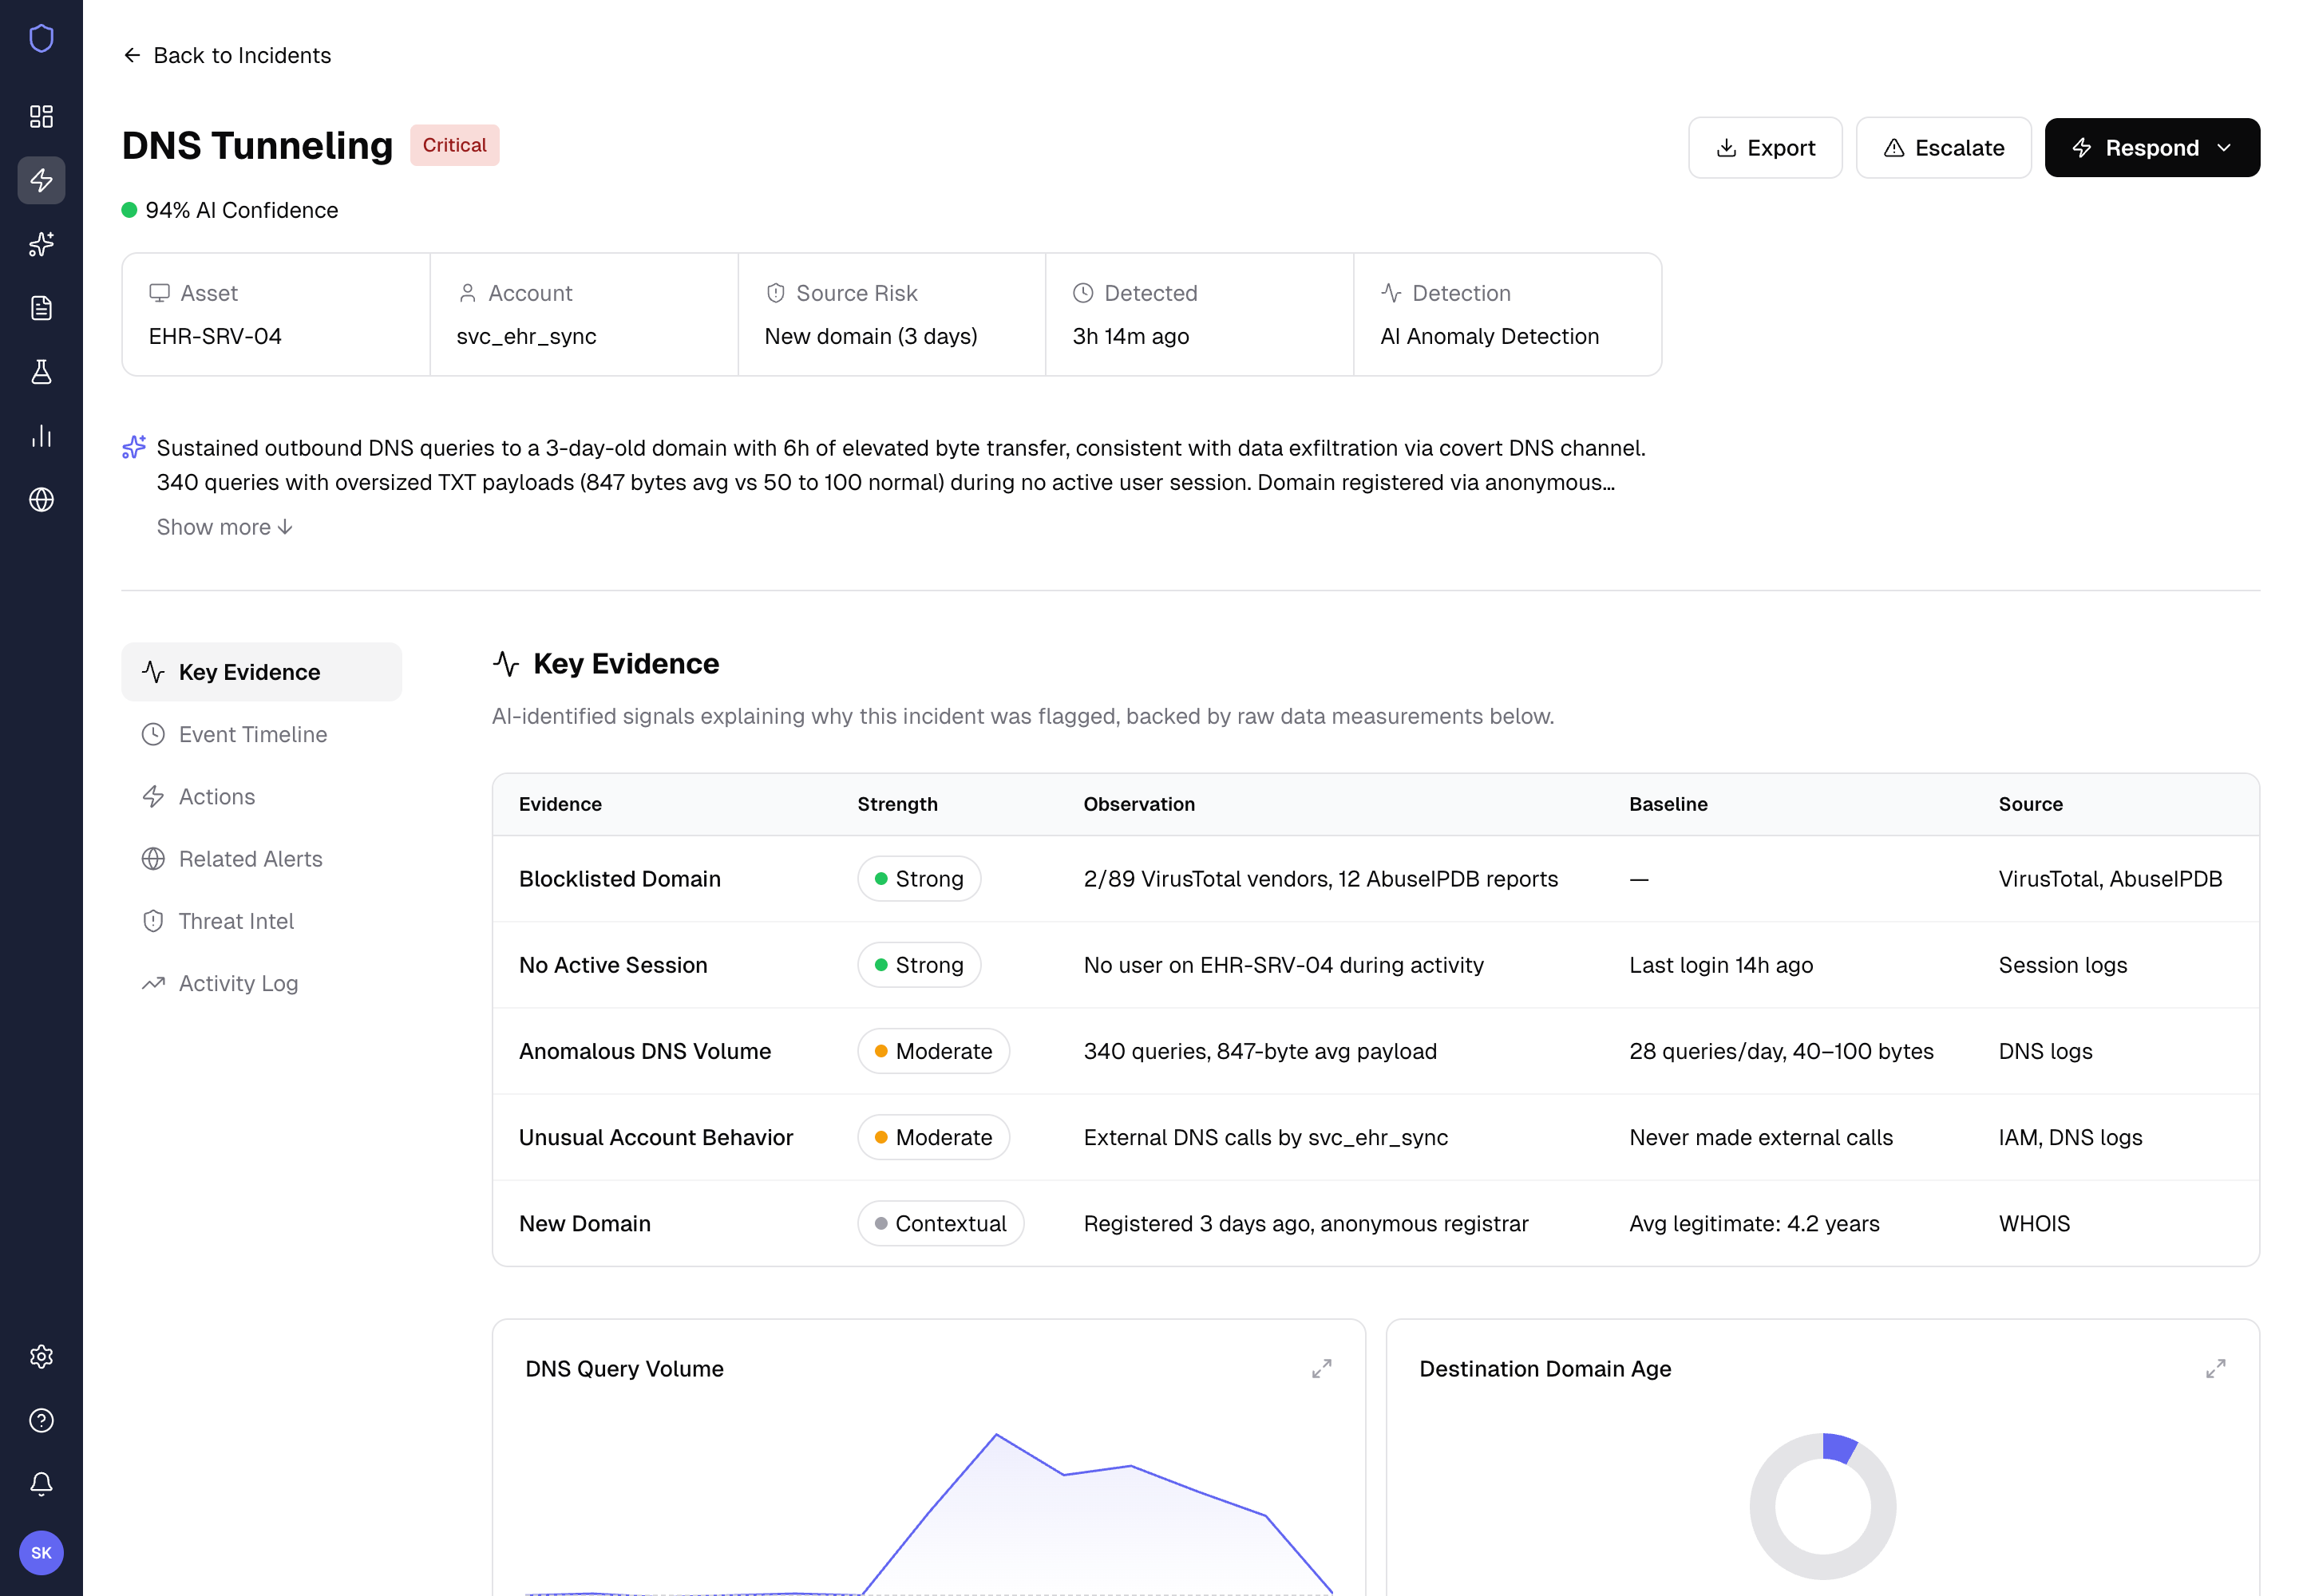Click the Strength column header

tap(897, 804)
